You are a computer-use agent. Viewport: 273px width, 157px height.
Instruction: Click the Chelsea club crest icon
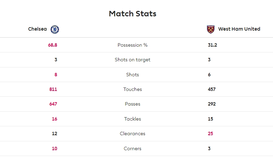point(55,29)
